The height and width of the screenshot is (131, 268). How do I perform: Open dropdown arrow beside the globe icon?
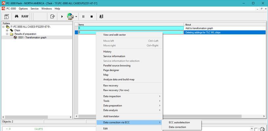point(76,17)
